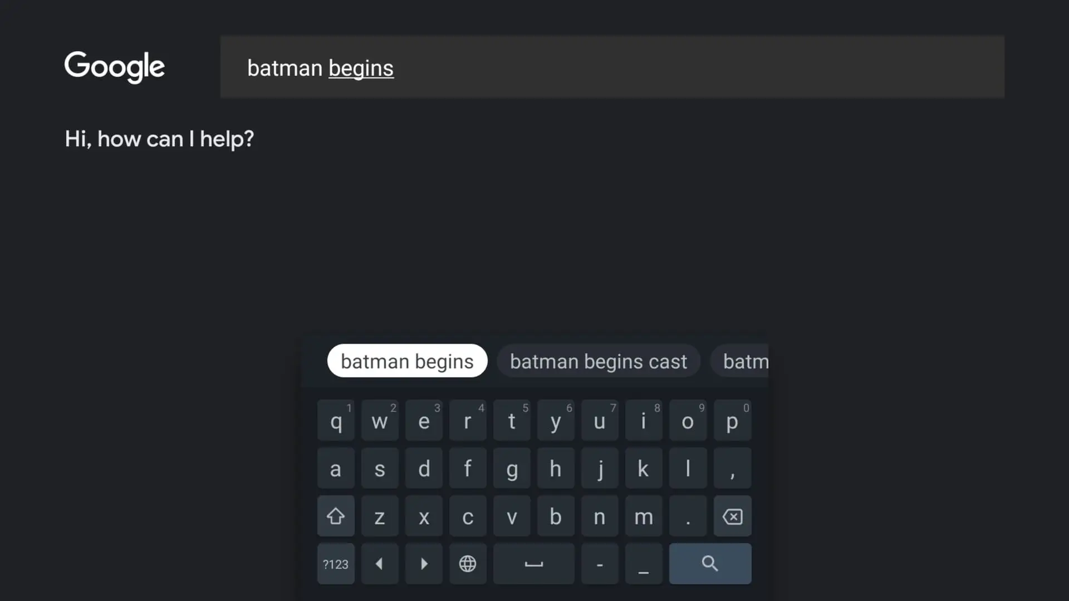Select 'batman begins cast' search suggestion
This screenshot has width=1069, height=601.
[x=599, y=361]
